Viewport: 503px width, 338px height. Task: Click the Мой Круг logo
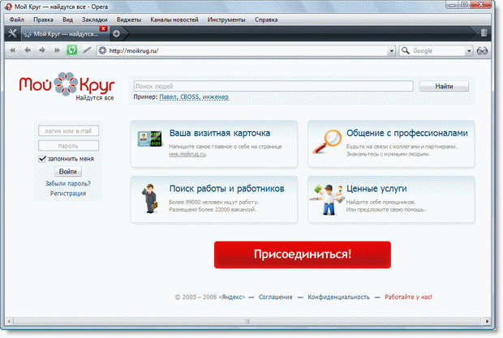coord(67,86)
